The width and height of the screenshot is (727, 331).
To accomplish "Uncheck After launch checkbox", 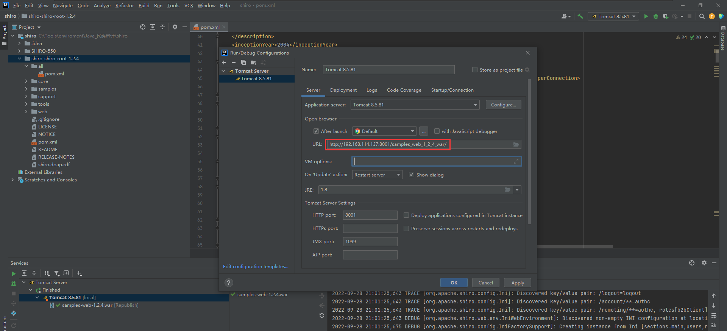I will click(316, 131).
